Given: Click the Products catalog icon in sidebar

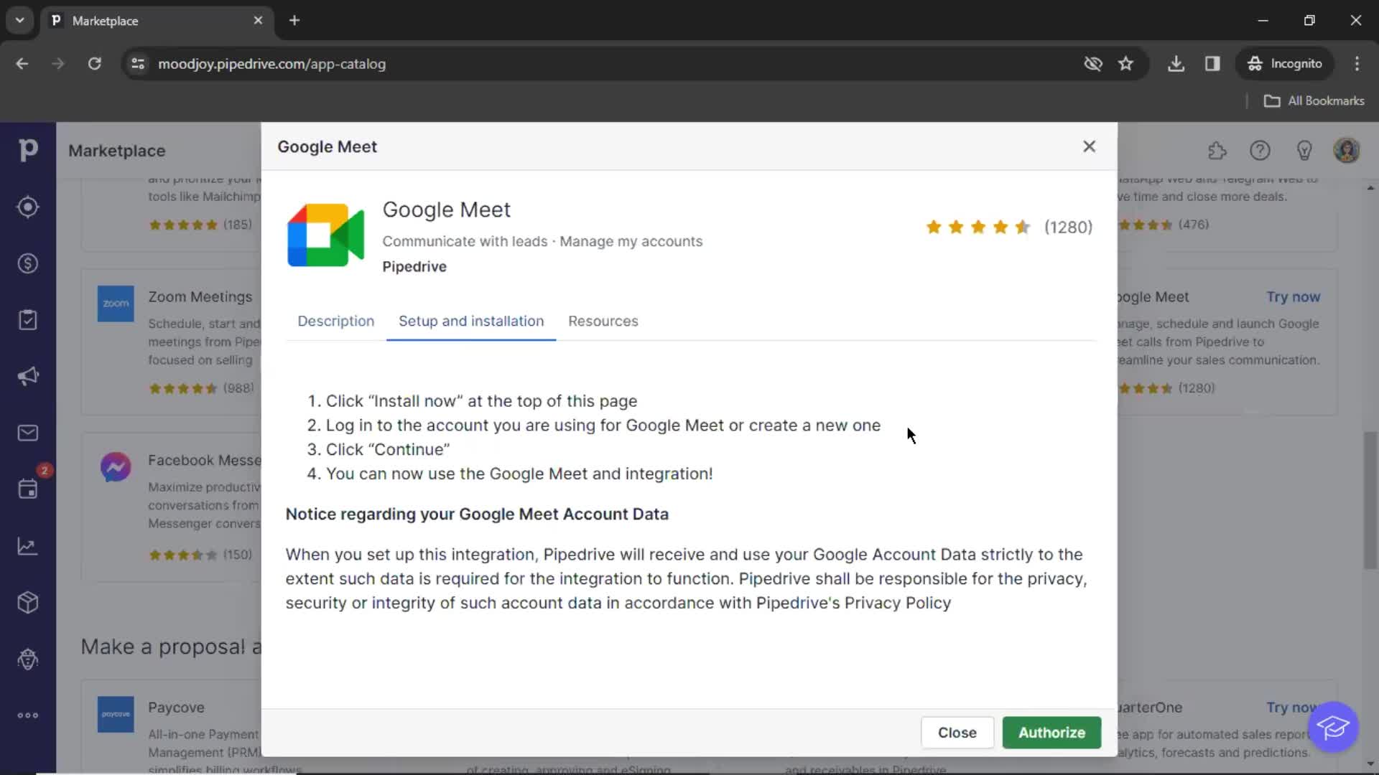Looking at the screenshot, I should click(x=27, y=603).
